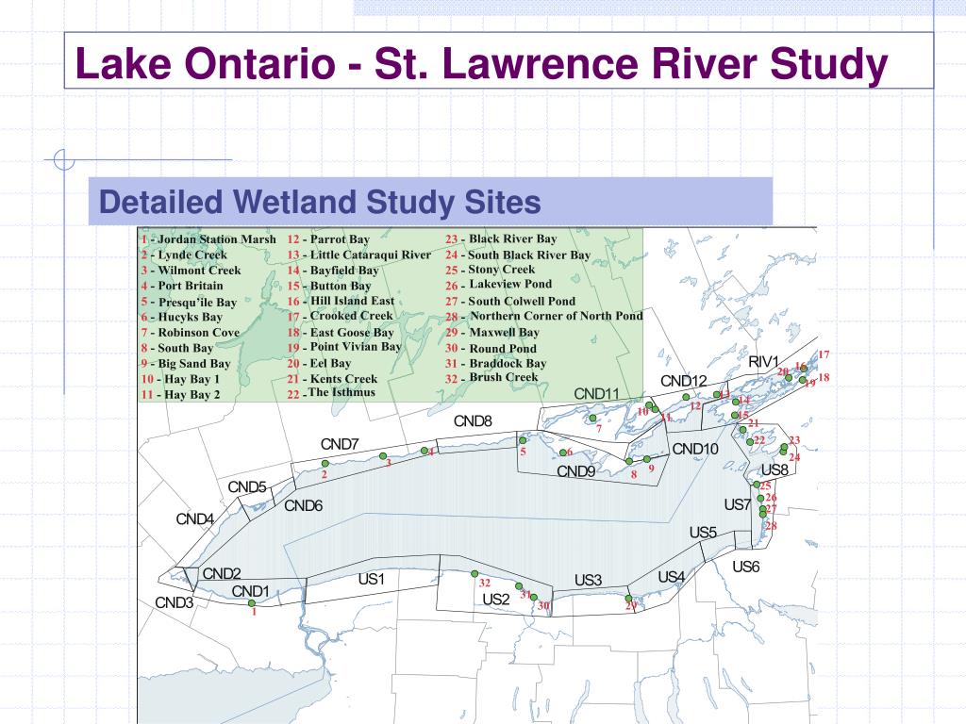Screen dimensions: 966x724
Task: Click the 'CND7' region label
Action: coord(340,444)
